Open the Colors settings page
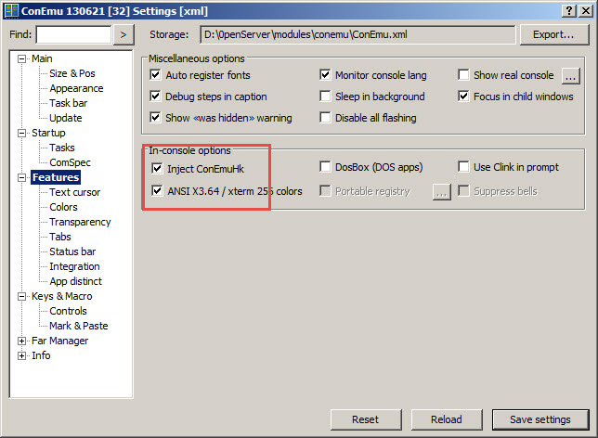The image size is (598, 438). tap(63, 207)
